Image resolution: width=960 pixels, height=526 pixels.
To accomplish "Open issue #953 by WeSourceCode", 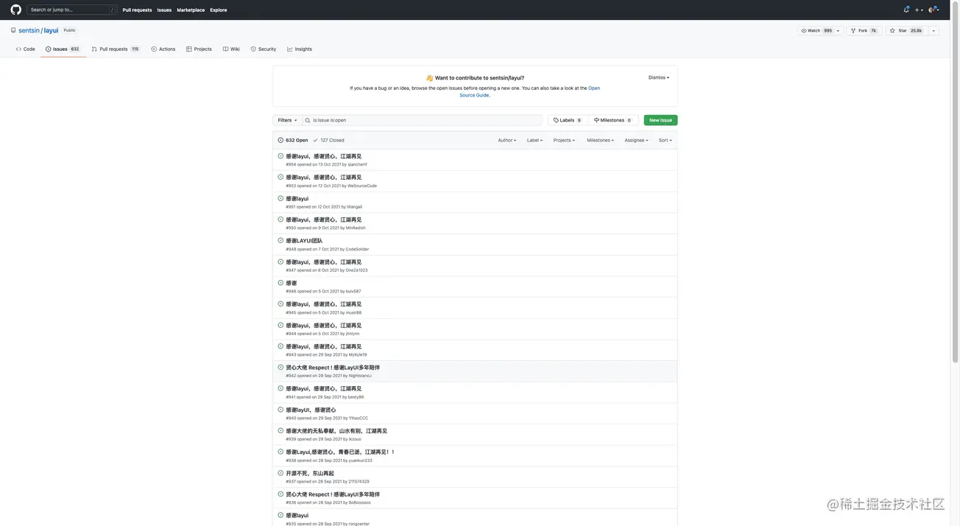I will (x=323, y=178).
